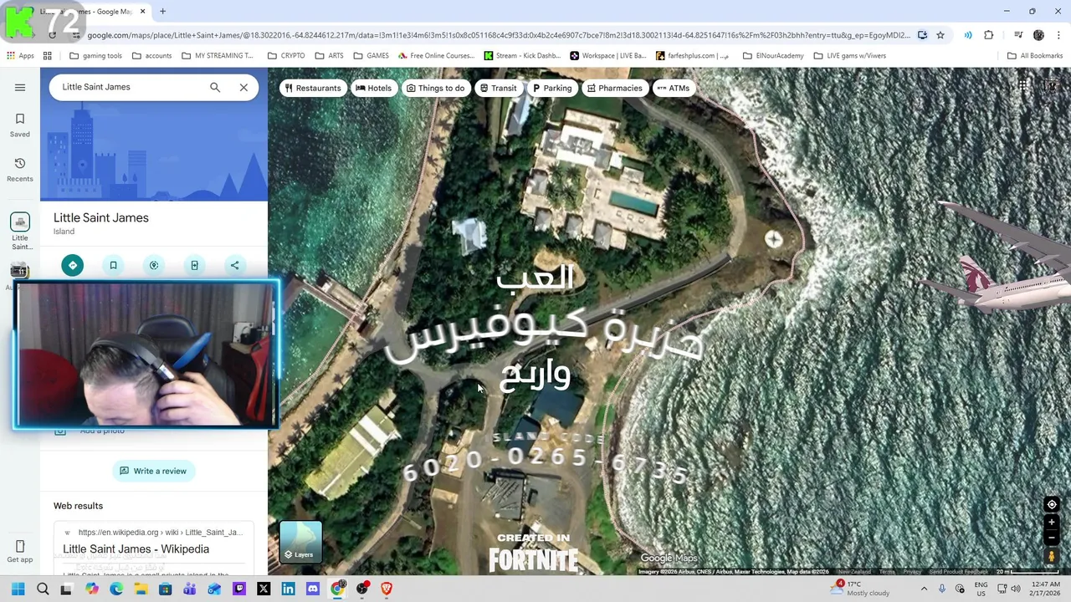Click the Nearby icon under place title
Viewport: 1071px width, 602px height.
pos(154,265)
